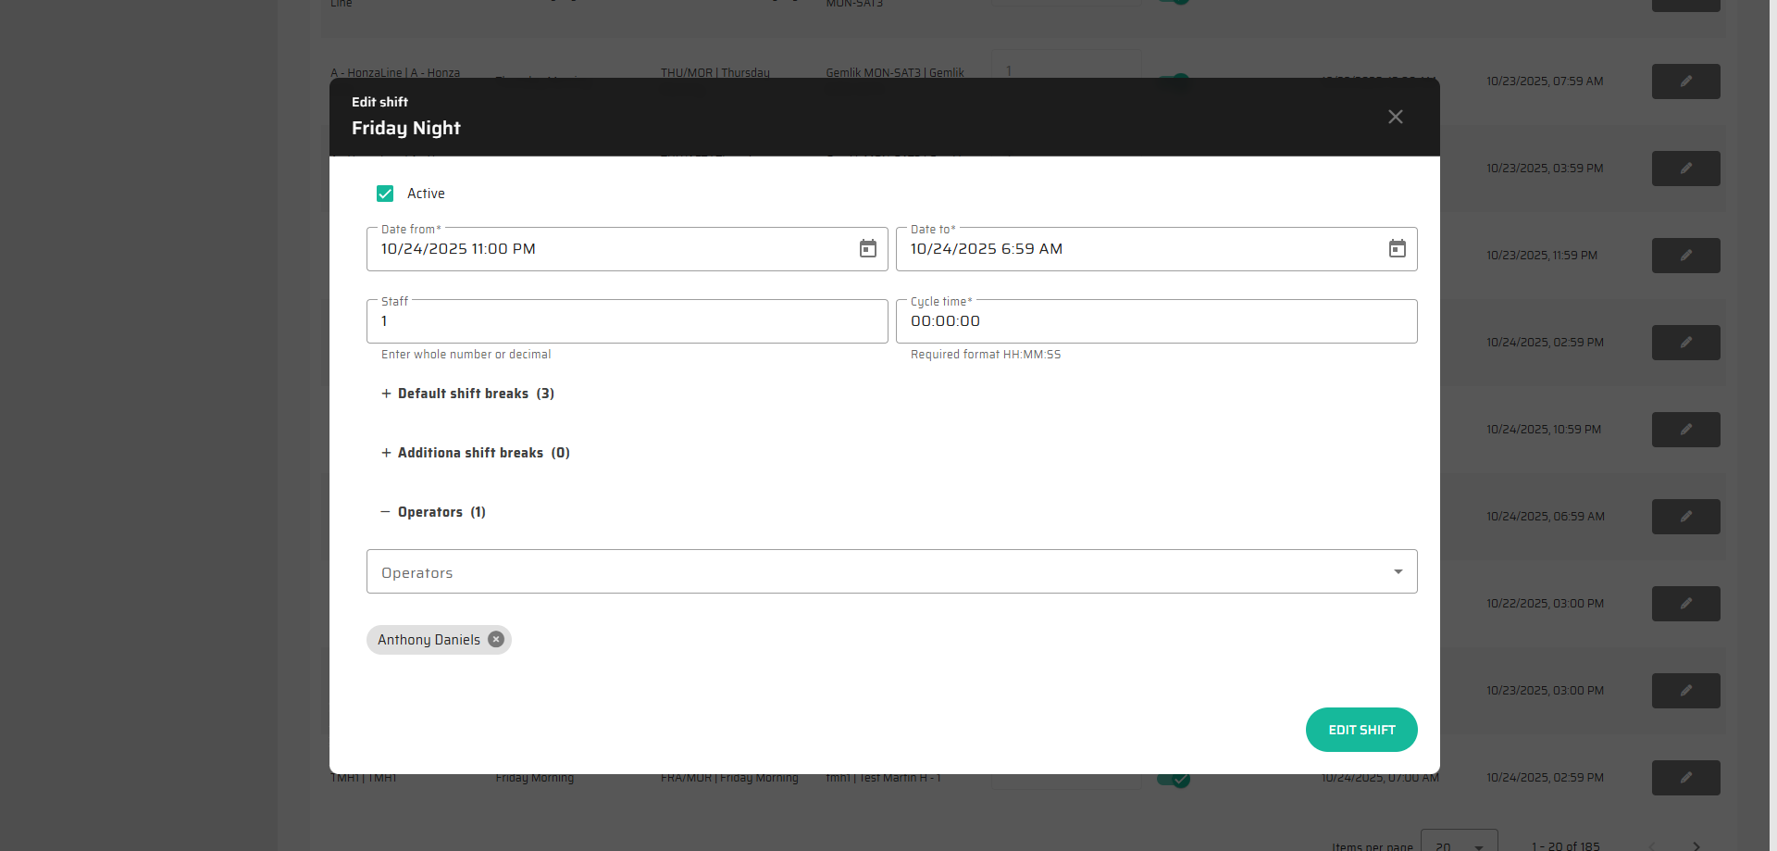Click the Staff input field
This screenshot has width=1777, height=851.
coord(627,321)
